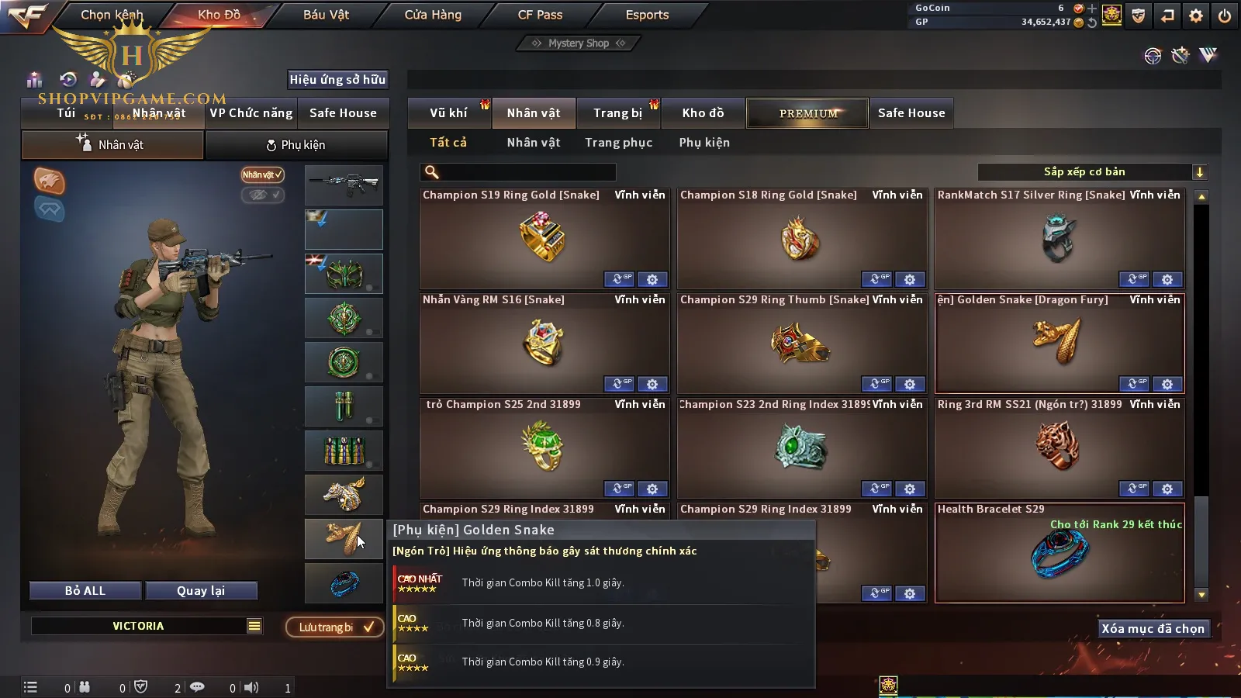The height and width of the screenshot is (698, 1241).
Task: Click GP repair icon on Champion S18 Ring
Action: pyautogui.click(x=876, y=279)
